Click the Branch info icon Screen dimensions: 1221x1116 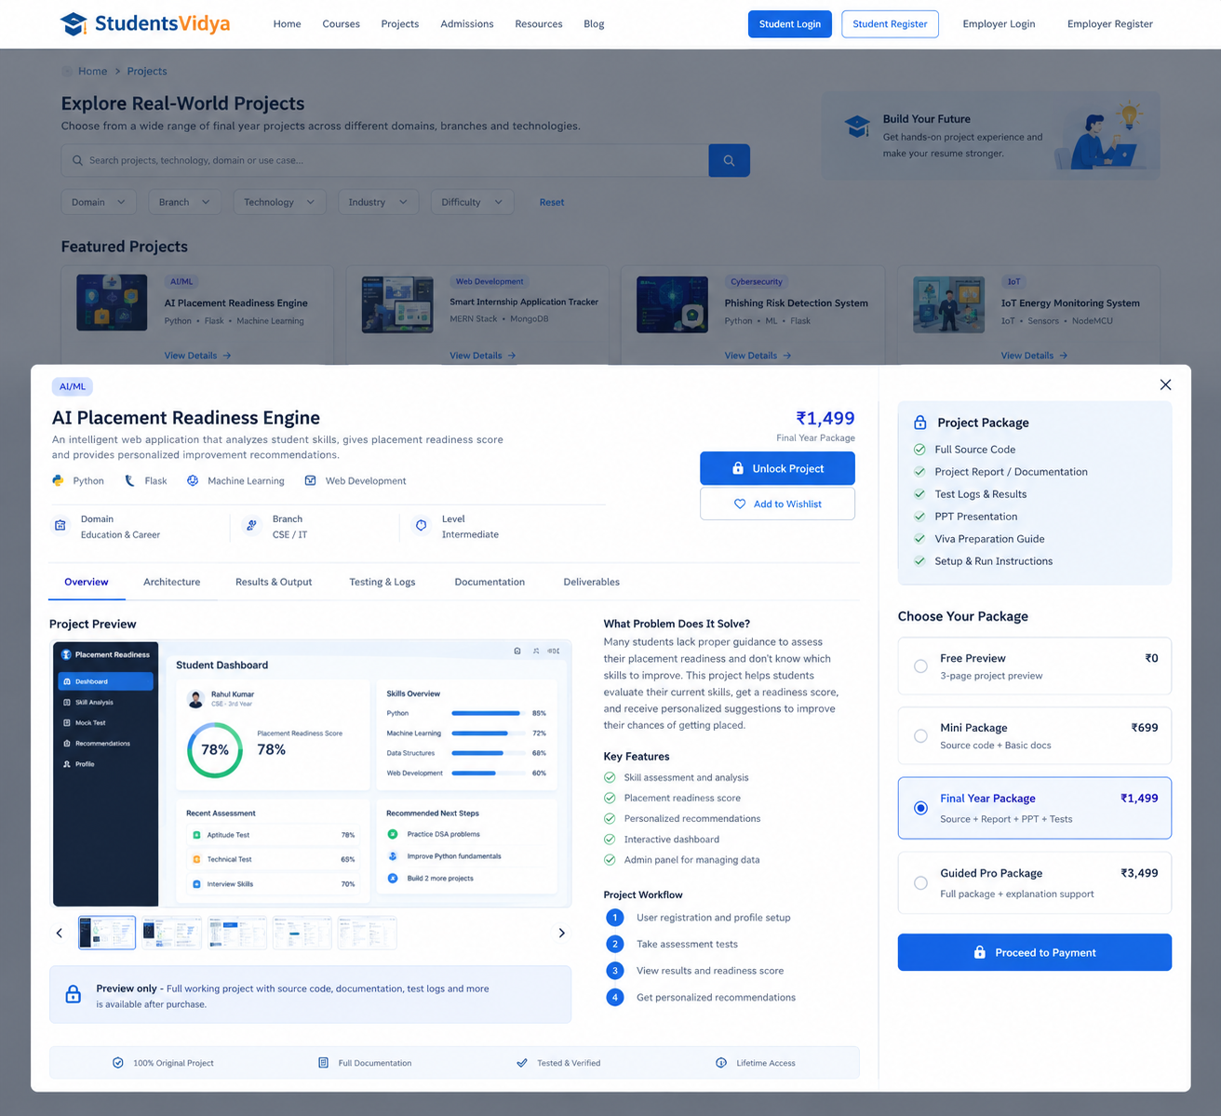[x=251, y=526]
